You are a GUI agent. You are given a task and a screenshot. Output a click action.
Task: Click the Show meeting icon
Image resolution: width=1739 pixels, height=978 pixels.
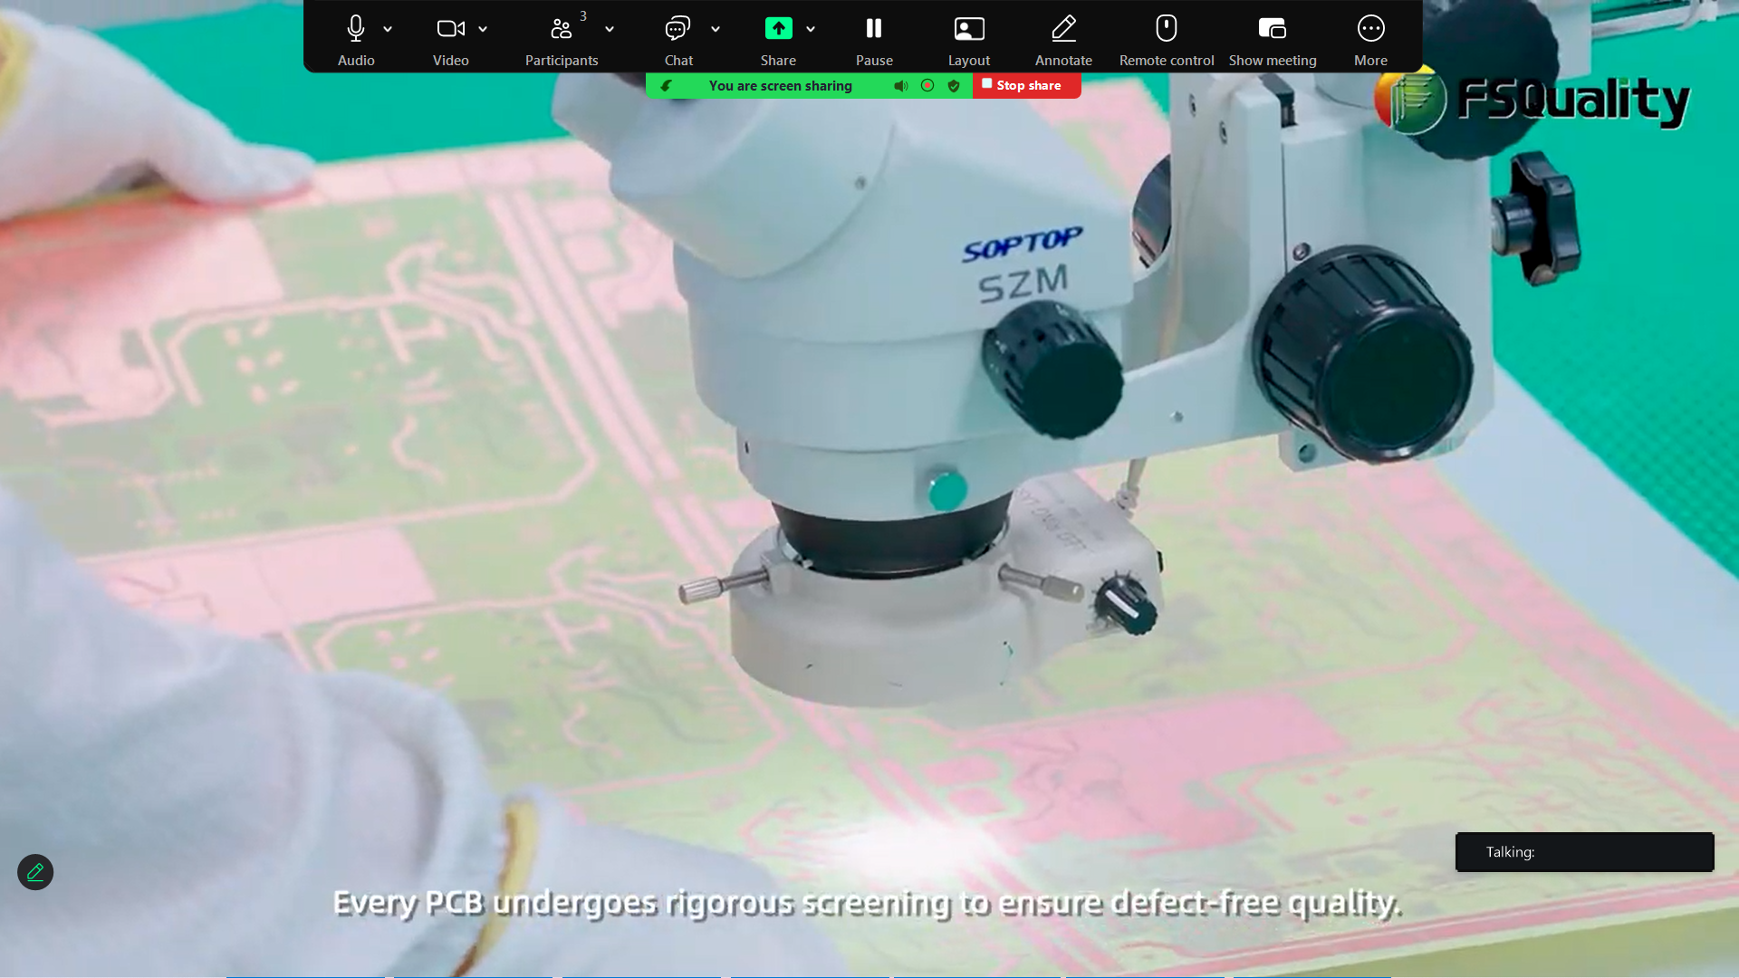1273,29
